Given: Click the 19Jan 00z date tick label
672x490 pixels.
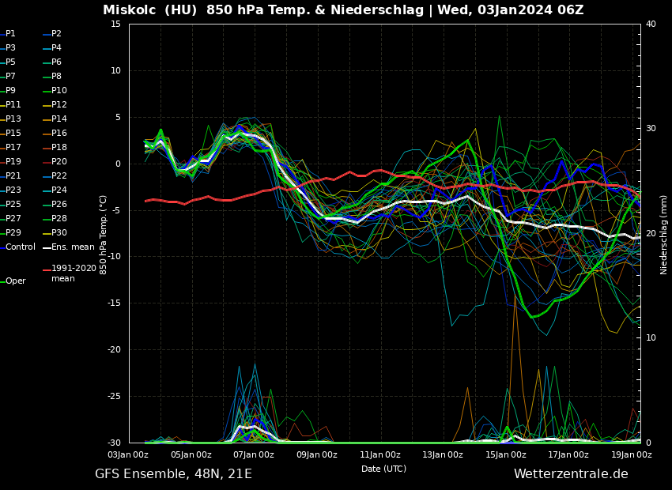Looking at the screenshot, I should click(x=632, y=454).
